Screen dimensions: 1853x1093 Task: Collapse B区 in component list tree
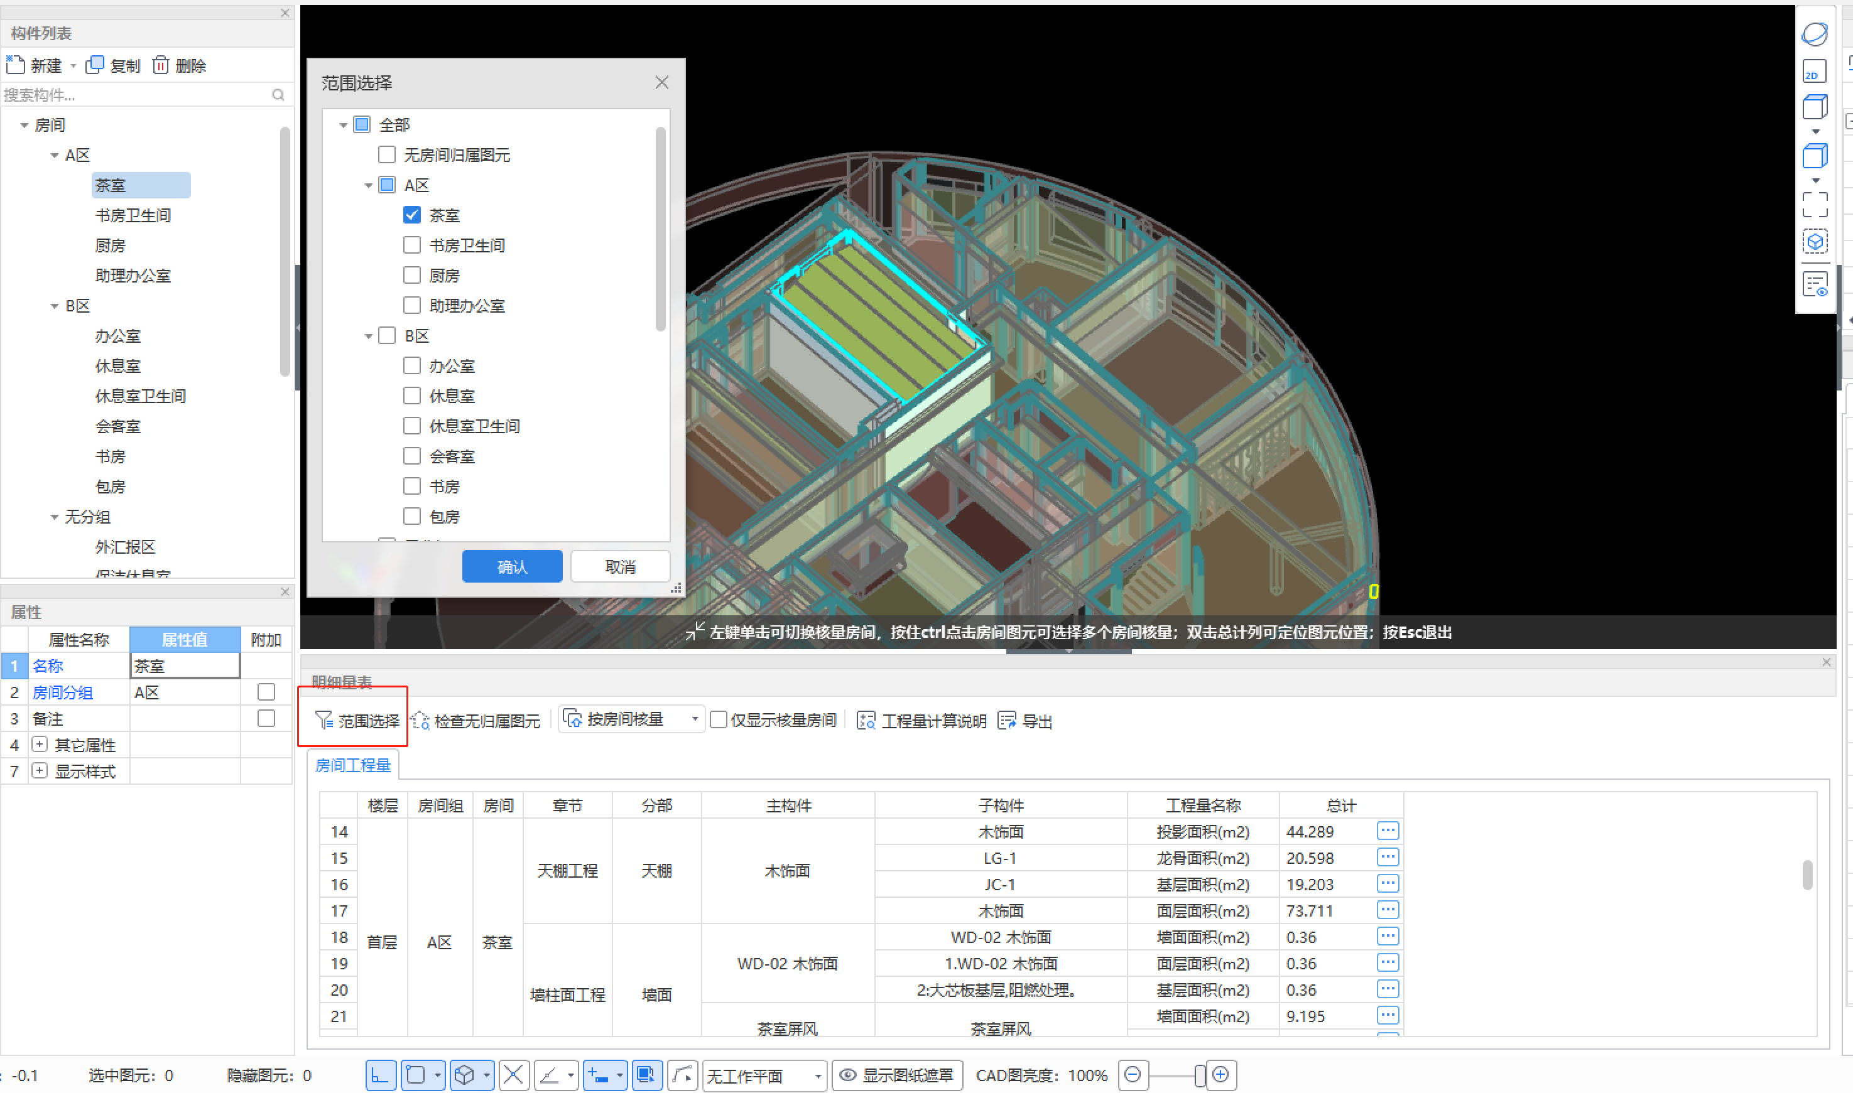click(x=54, y=306)
